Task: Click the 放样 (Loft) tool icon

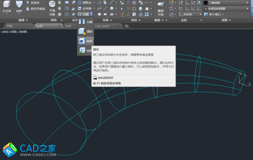Action: [19, 4]
